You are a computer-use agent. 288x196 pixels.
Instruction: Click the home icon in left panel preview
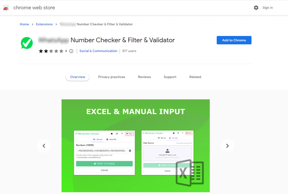[x=112, y=134]
